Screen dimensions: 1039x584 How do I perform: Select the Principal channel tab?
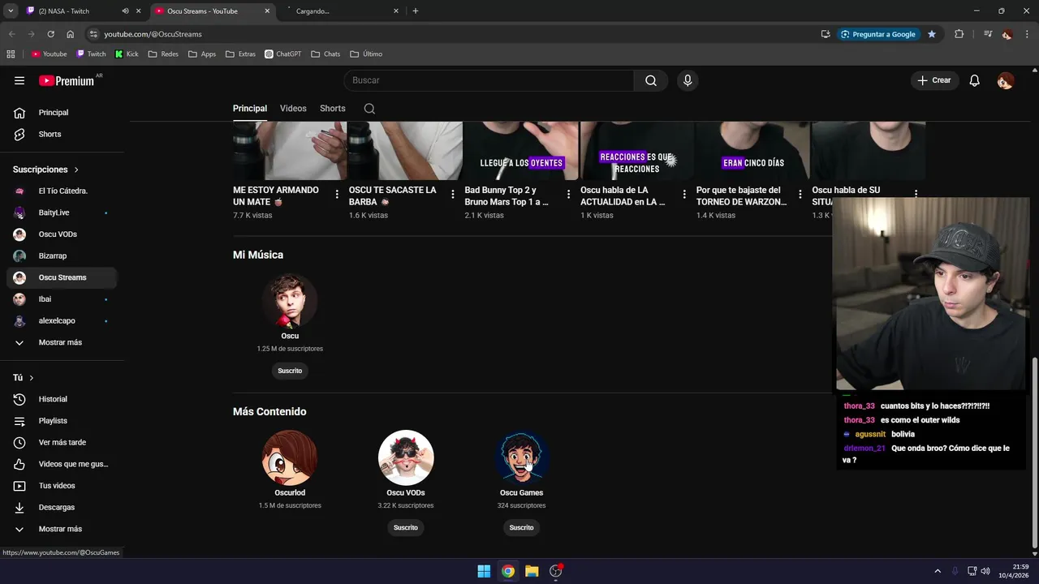250,109
